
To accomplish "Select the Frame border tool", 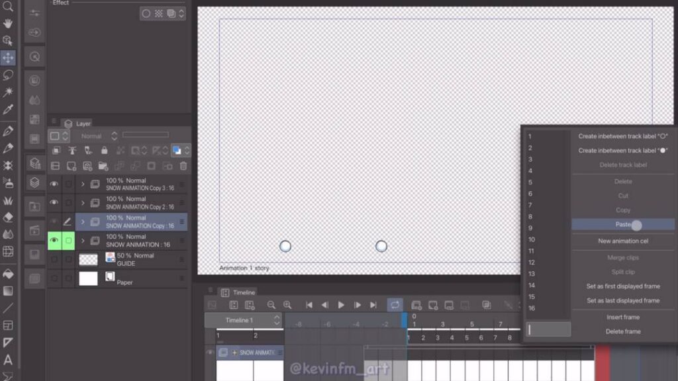I will 8,325.
